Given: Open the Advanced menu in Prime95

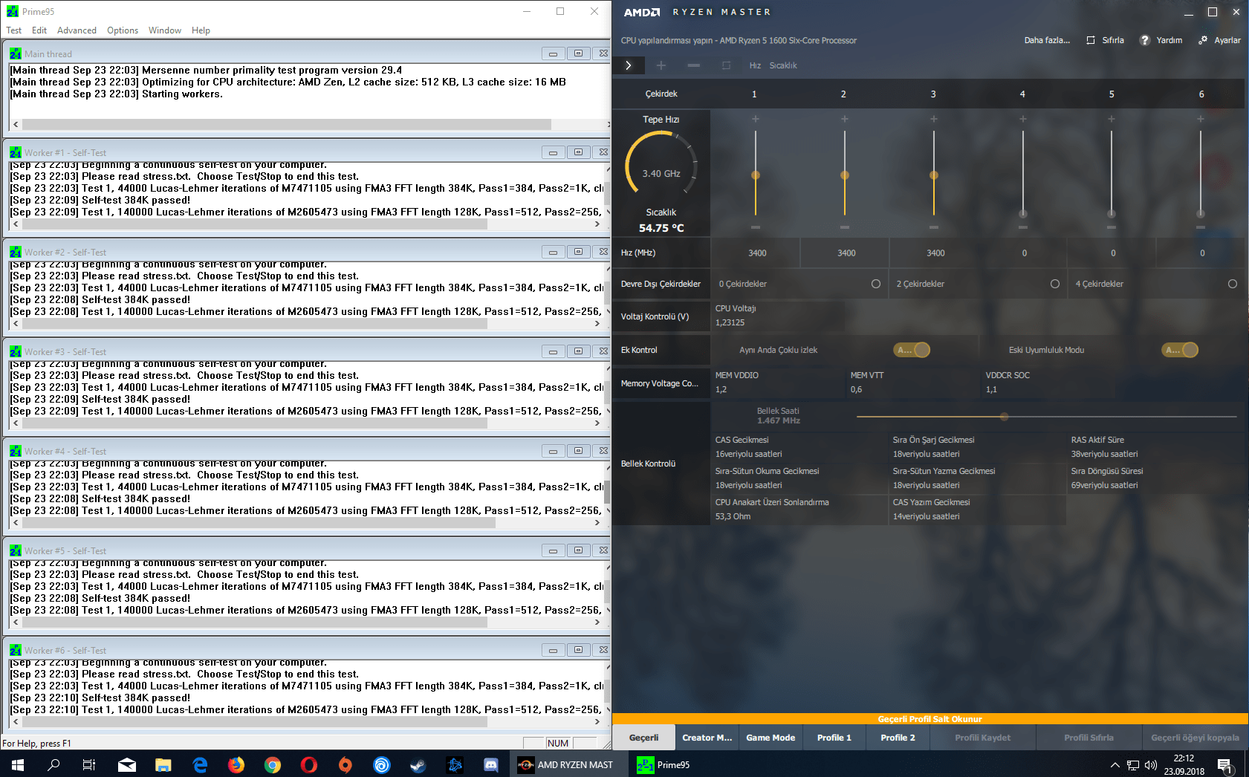Looking at the screenshot, I should point(77,30).
